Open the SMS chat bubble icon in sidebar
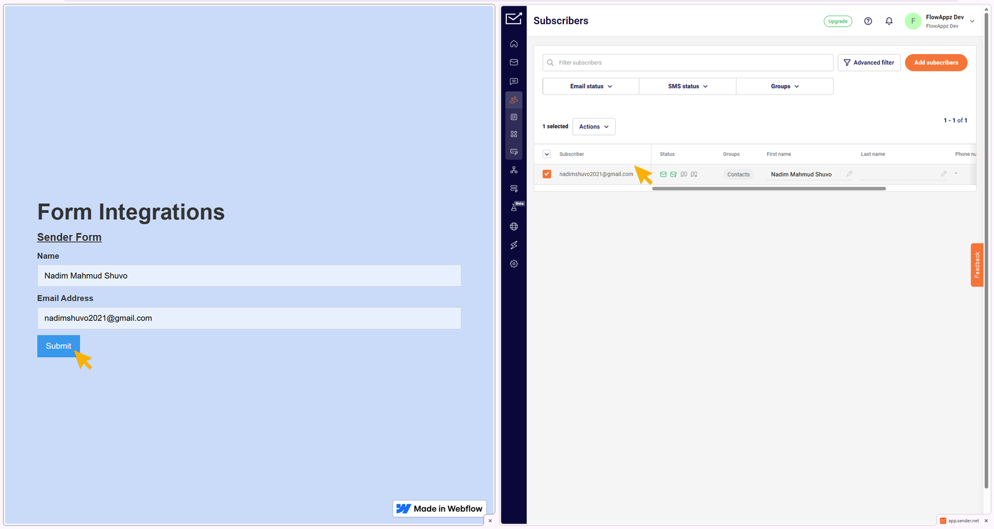Image resolution: width=994 pixels, height=529 pixels. point(514,81)
